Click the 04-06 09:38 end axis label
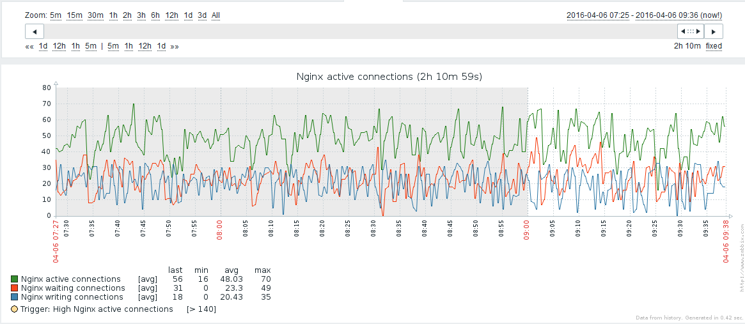 (726, 242)
